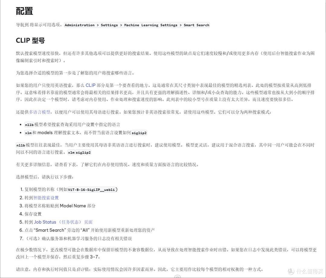Open the 智能搜索设置 link
The width and height of the screenshot is (326, 278).
point(46,198)
